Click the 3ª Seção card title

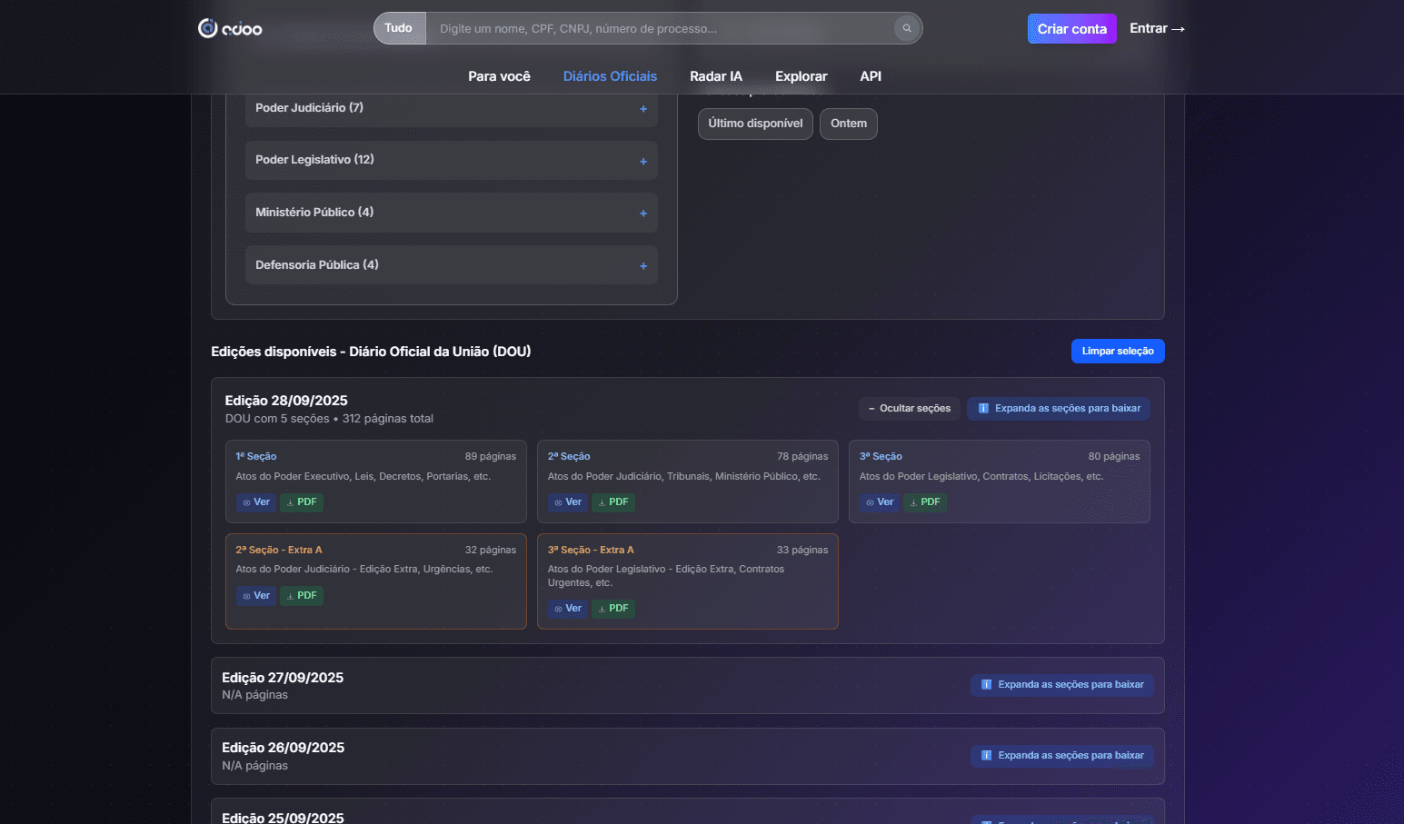(x=881, y=457)
